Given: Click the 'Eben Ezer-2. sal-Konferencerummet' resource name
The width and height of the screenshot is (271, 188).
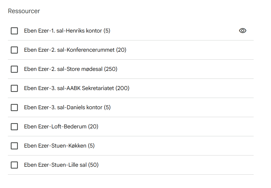Looking at the screenshot, I should [70, 50].
